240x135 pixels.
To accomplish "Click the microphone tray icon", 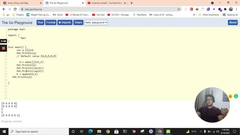I will tap(205, 132).
